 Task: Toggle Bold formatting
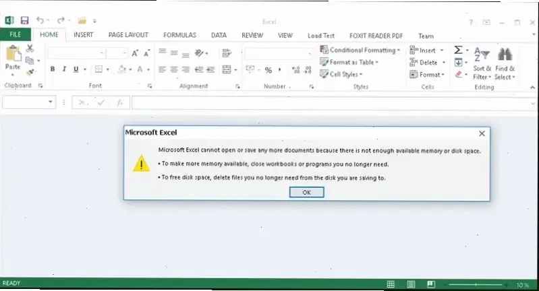(53, 69)
